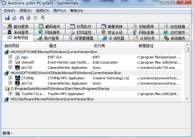Switch to the 安全认证 tab
This screenshot has height=138, width=193.
tap(112, 32)
